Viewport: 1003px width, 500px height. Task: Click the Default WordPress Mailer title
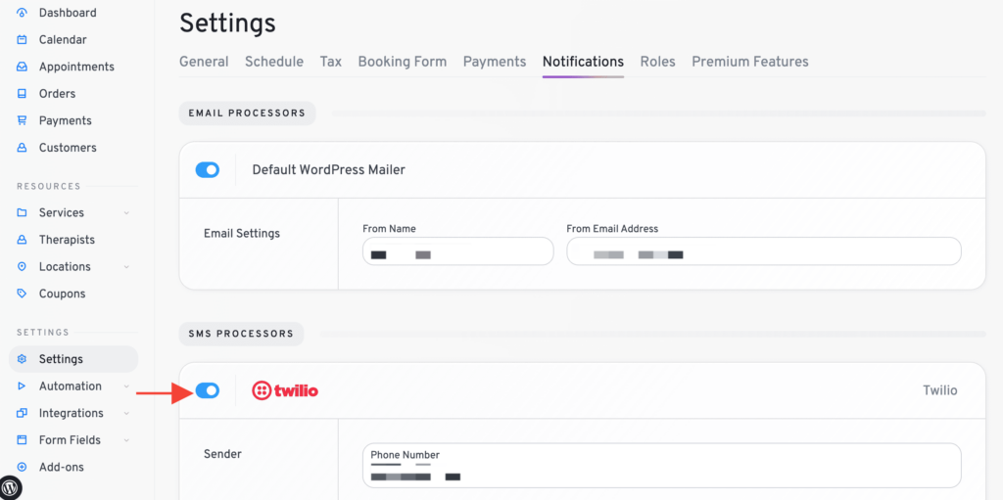click(x=329, y=169)
